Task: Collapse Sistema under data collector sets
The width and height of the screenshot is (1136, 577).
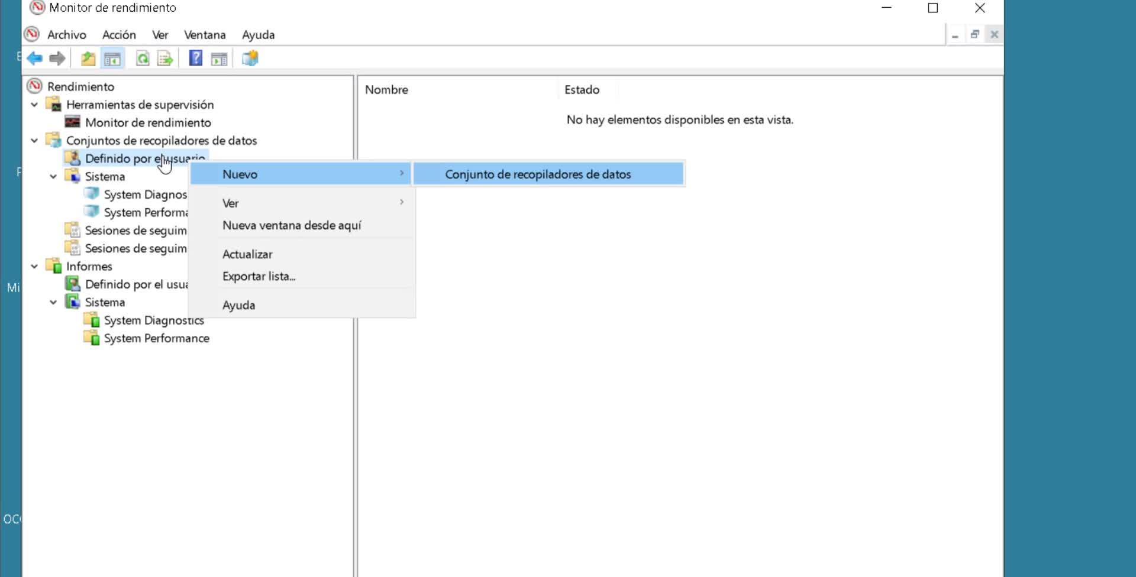Action: 53,176
